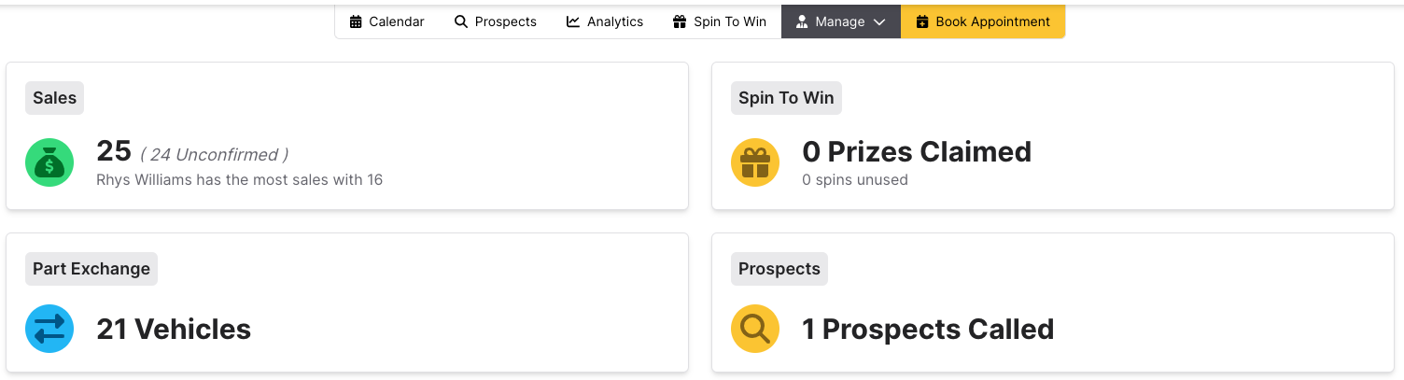1404x380 pixels.
Task: Open the Calendar tab
Action: pyautogui.click(x=396, y=21)
